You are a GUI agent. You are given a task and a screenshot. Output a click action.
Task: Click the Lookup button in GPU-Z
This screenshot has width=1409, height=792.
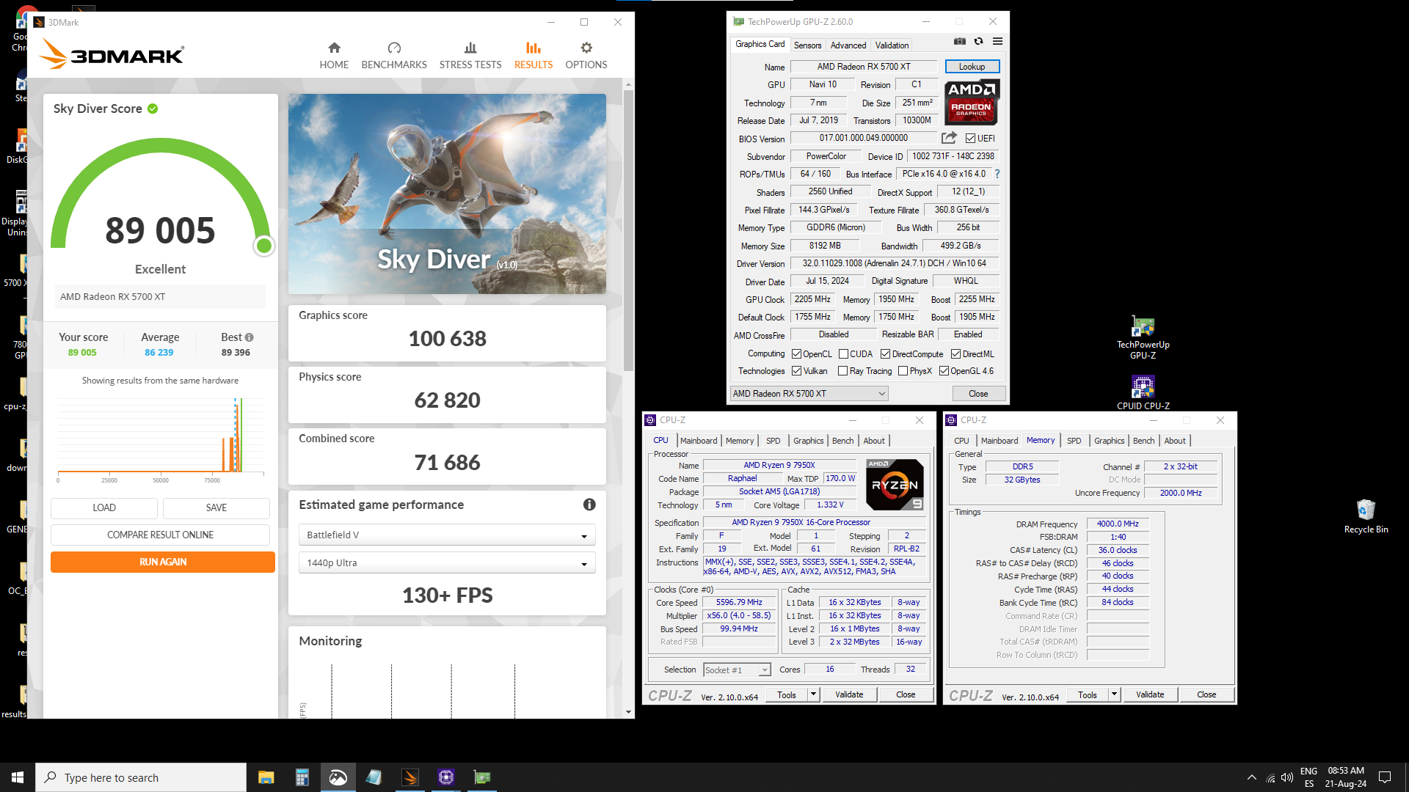click(x=972, y=67)
